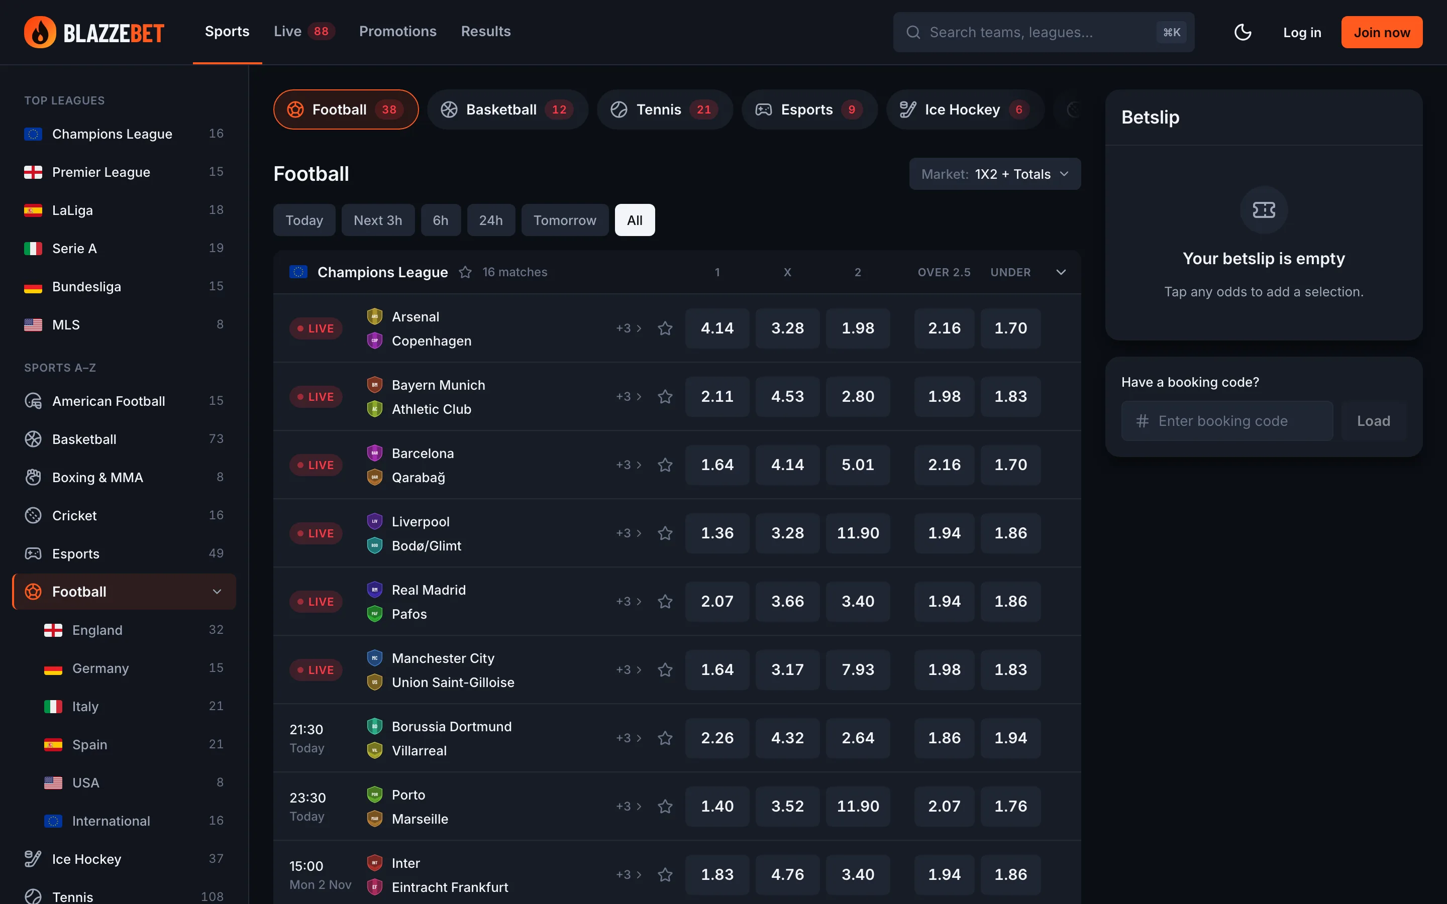Click the Arsenal team crest
1447x904 pixels.
374,316
